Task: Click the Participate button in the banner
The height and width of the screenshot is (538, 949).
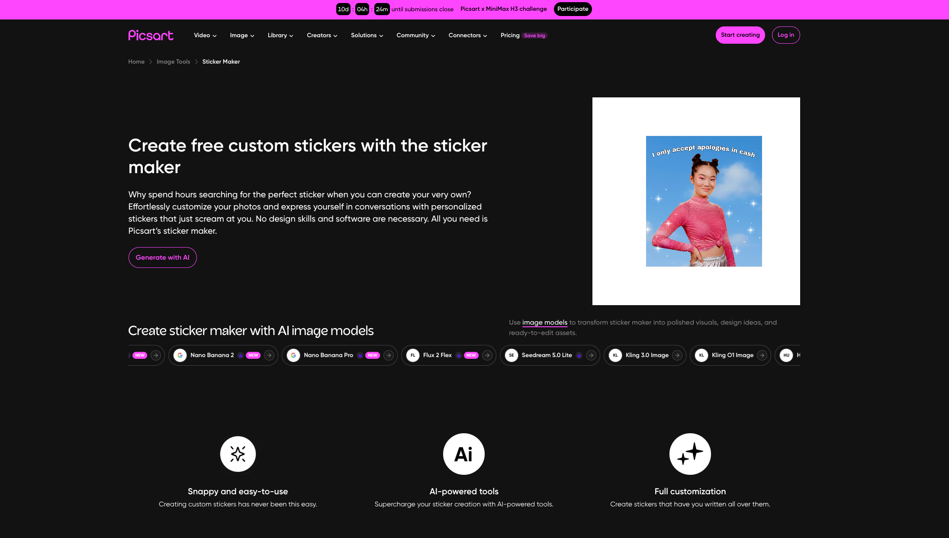Action: 573,9
